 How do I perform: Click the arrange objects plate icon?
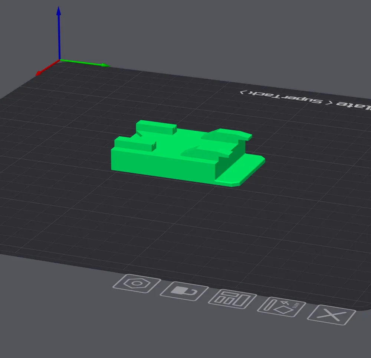point(232,299)
